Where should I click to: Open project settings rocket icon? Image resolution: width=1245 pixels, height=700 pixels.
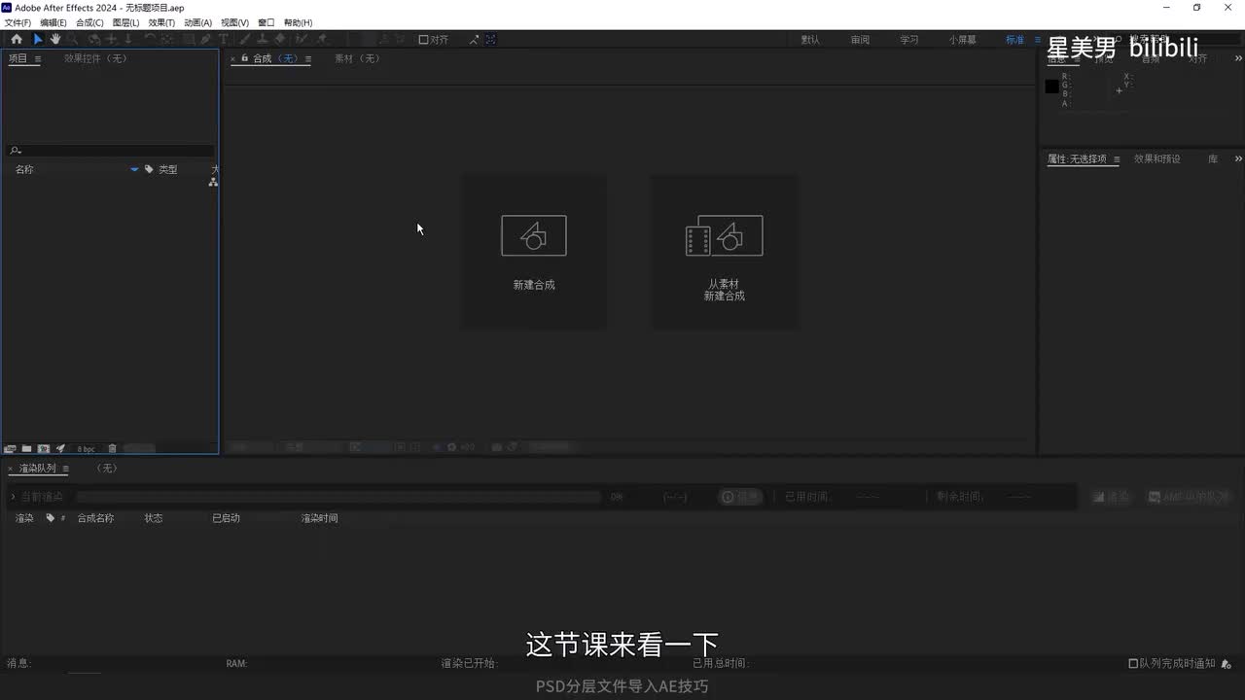click(x=60, y=448)
